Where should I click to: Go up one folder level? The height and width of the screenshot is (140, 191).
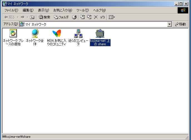pos(32,17)
